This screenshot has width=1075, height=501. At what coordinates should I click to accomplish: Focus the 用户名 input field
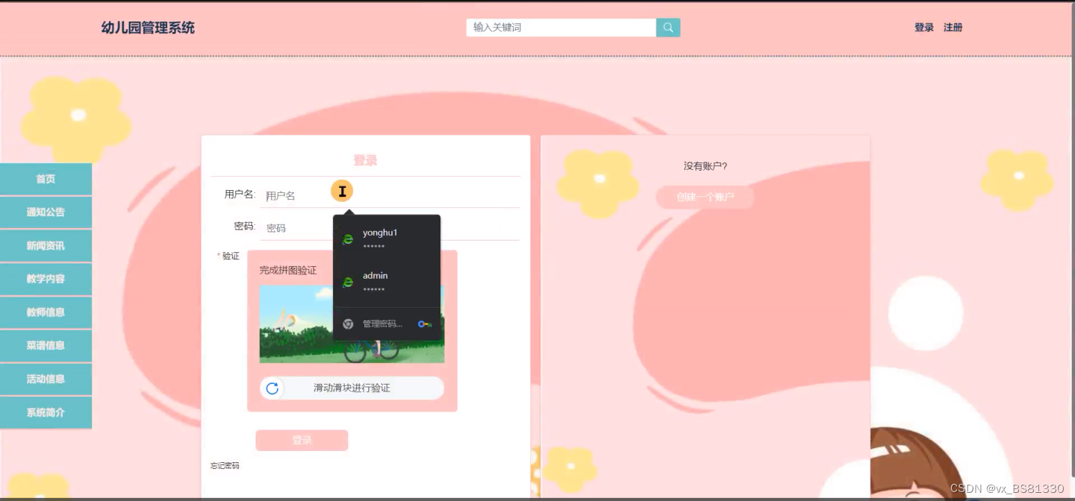coord(389,195)
